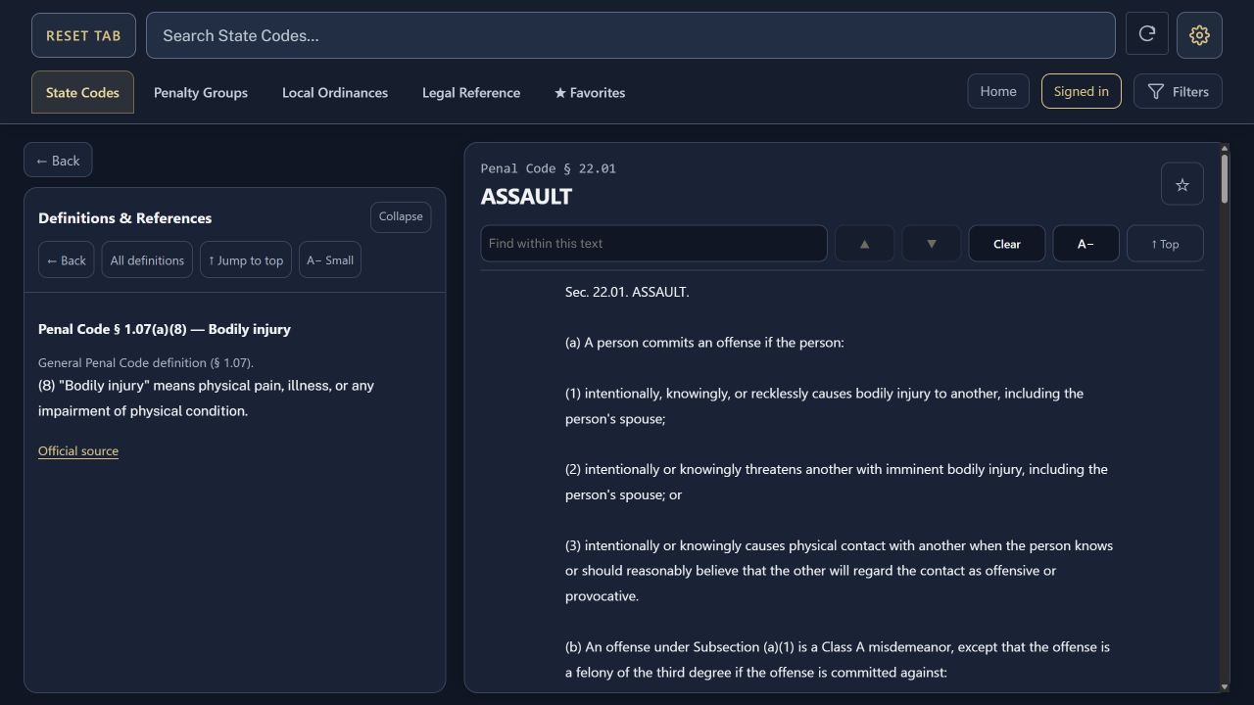Screen dimensions: 1254x705
Task: Open settings via the gear icon
Action: pyautogui.click(x=1199, y=35)
